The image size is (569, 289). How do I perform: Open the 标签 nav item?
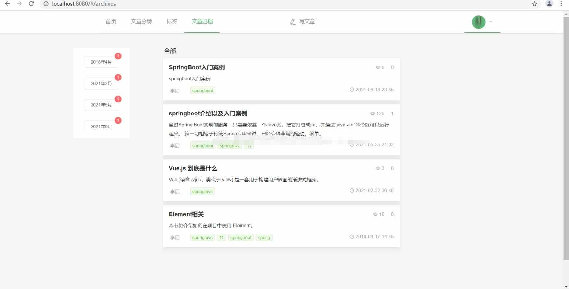(172, 21)
